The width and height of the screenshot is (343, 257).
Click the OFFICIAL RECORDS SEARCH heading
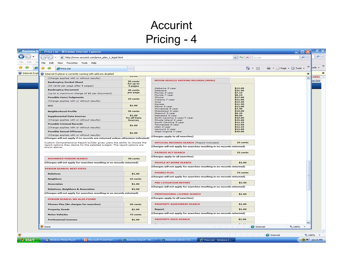174,143
